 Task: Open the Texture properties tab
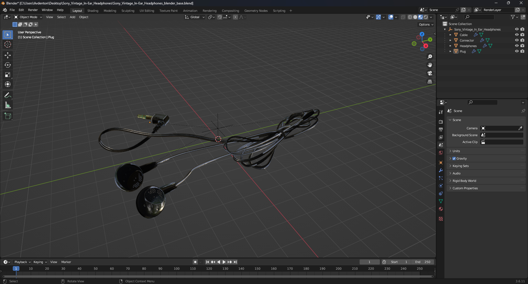coord(441,219)
